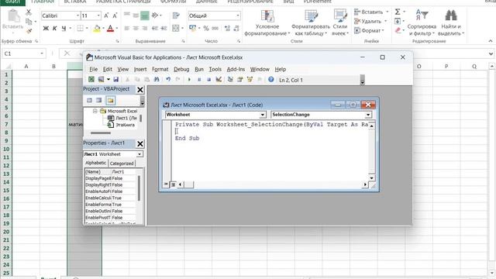Click code window vertical scrollbar down arrow

click(372, 178)
